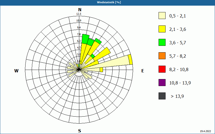
Task: Click the E compass label
Action: tap(143, 71)
